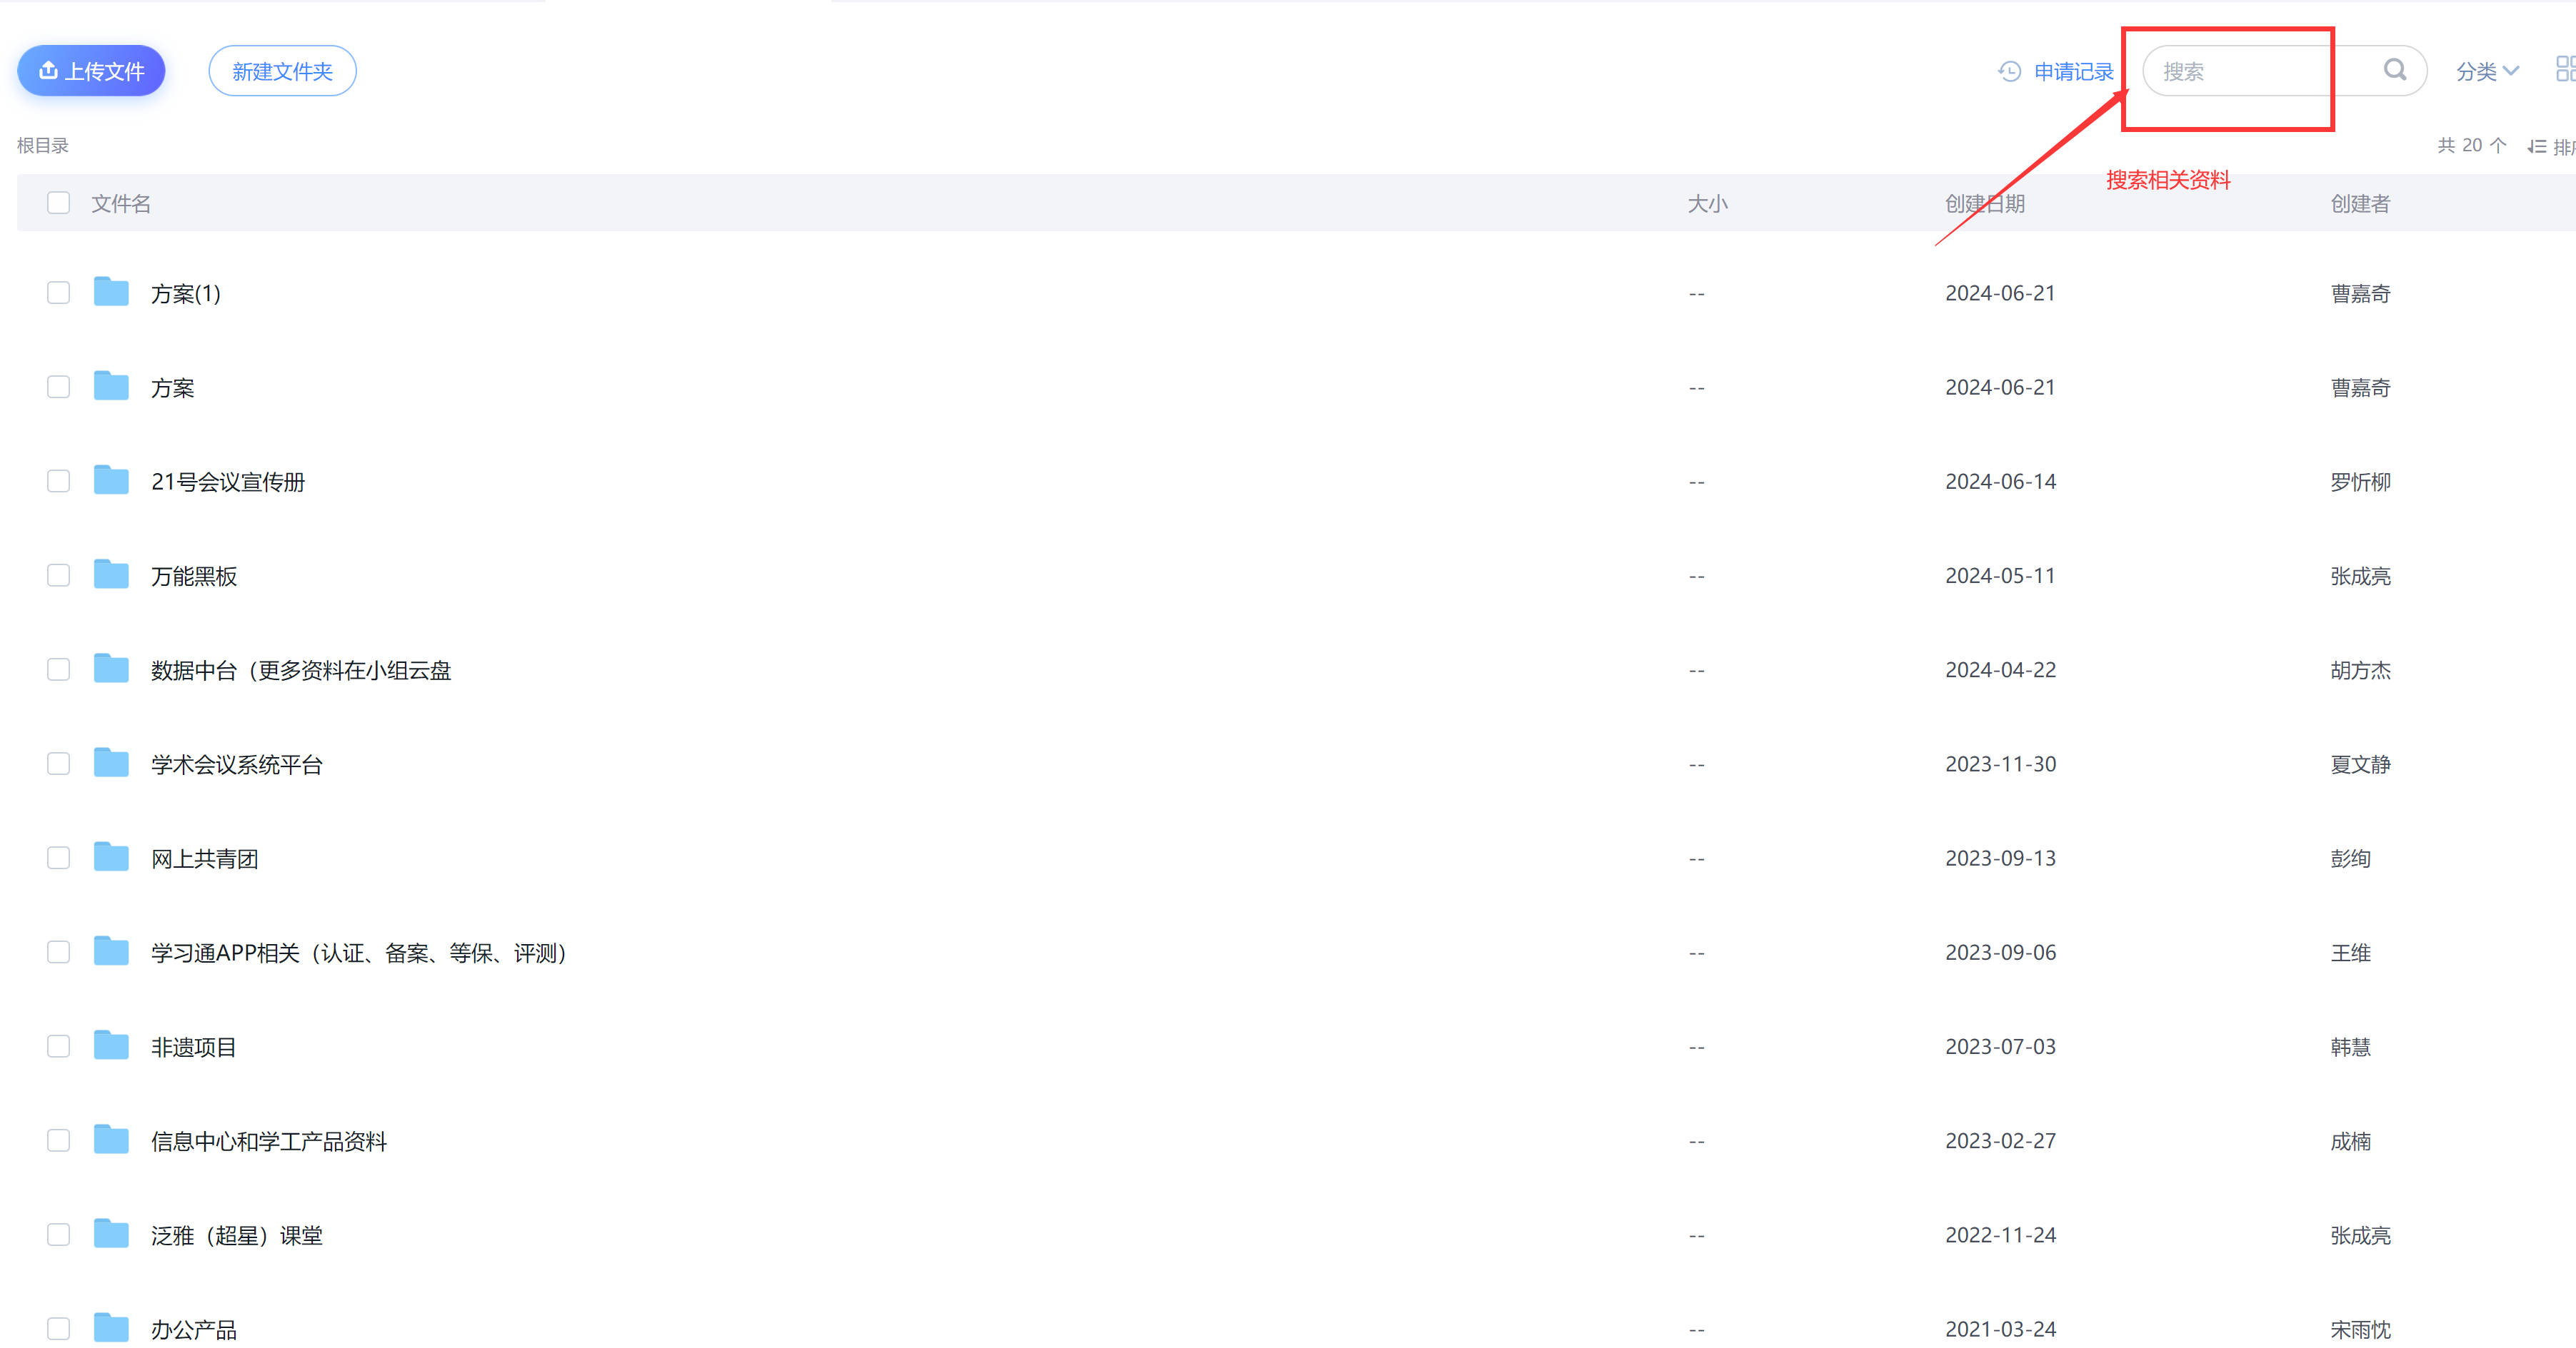Open the 非遗项目 folder icon

[x=111, y=1045]
